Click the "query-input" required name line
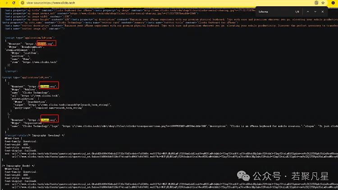 (48, 108)
